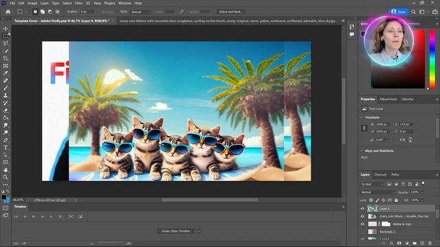Go to first frame in timeline
440x247 pixels.
pos(16,217)
